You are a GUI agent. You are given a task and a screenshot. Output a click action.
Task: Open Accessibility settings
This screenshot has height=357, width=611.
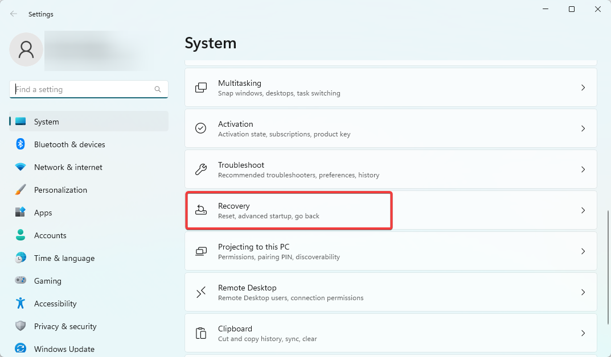point(89,304)
